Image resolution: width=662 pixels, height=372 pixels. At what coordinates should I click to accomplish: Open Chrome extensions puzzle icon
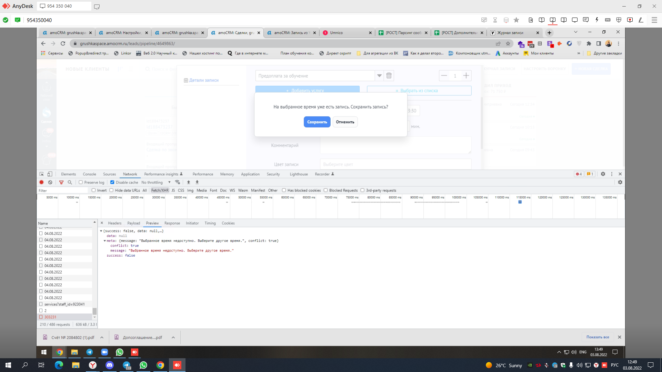pyautogui.click(x=589, y=43)
